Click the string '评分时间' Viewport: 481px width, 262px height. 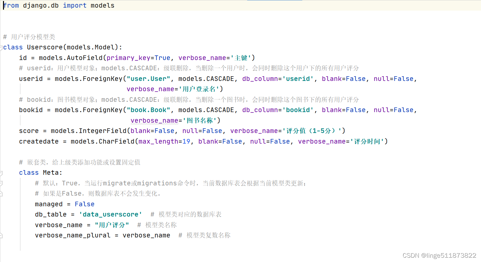367,141
